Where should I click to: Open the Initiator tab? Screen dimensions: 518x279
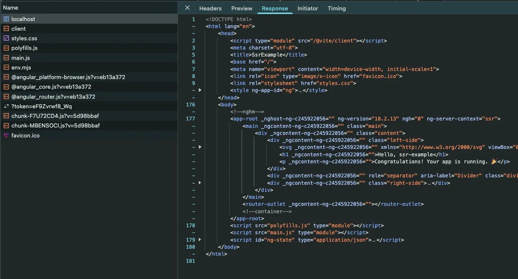[x=308, y=8]
